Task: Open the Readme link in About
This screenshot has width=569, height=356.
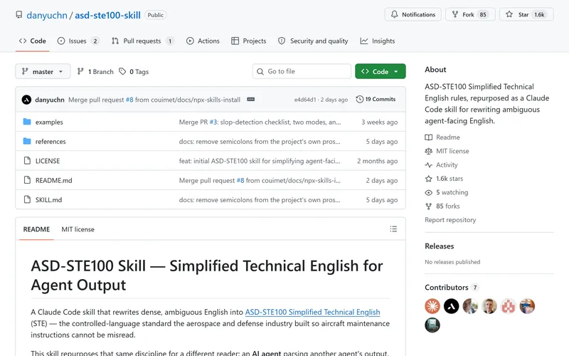Action: tap(442, 137)
